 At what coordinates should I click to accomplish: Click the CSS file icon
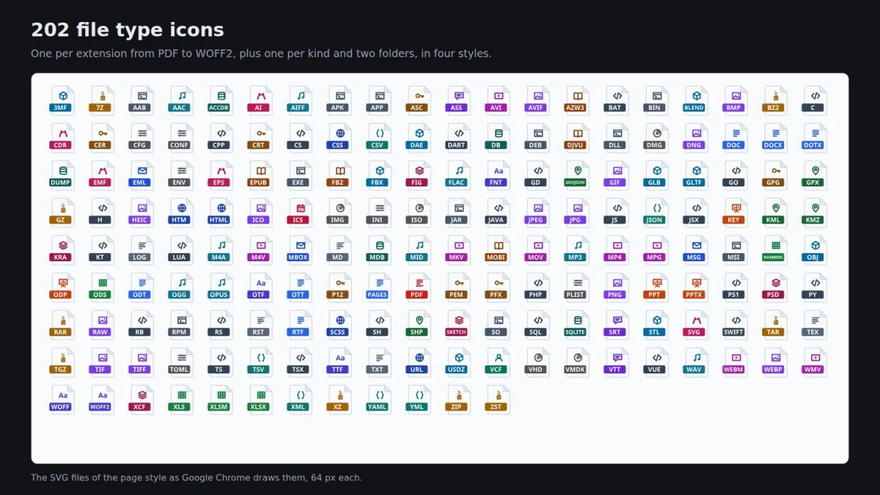click(x=340, y=137)
